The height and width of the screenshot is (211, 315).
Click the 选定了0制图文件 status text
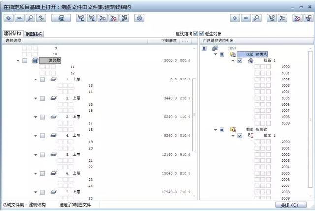[75, 205]
